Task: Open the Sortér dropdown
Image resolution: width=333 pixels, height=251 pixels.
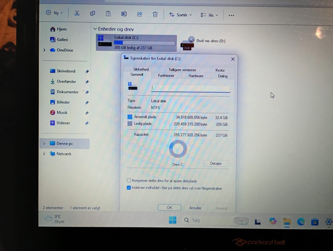Action: [180, 15]
